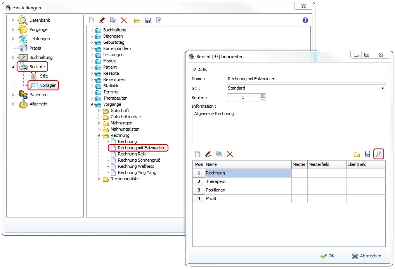Click Name column header in table
This screenshot has width=395, height=269.
click(x=248, y=164)
